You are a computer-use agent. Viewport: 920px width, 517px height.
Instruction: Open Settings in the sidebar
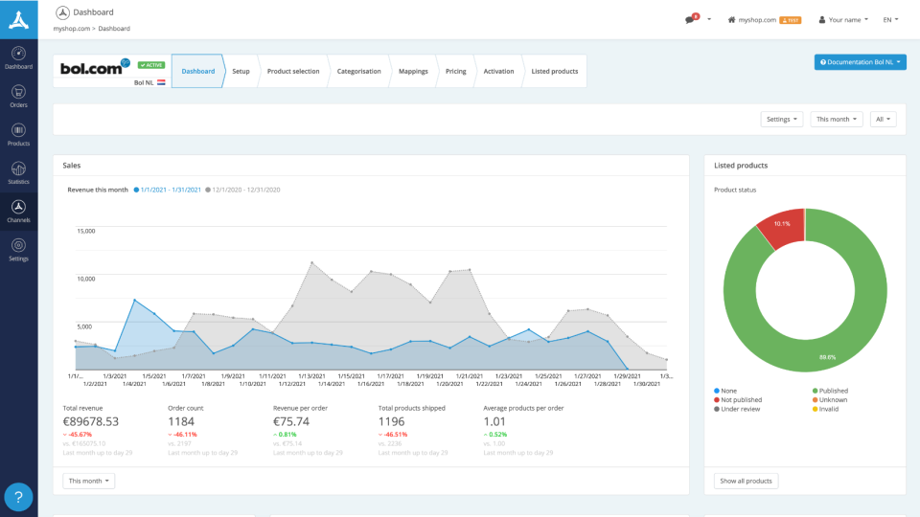pyautogui.click(x=19, y=250)
